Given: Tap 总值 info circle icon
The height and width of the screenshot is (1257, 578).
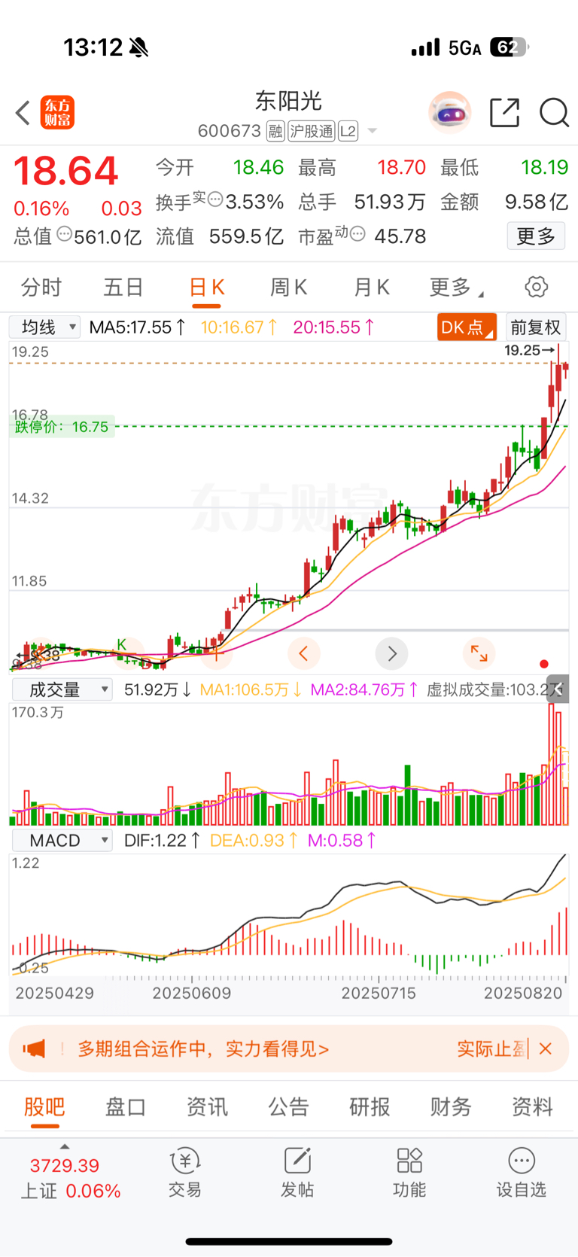Looking at the screenshot, I should click(x=64, y=234).
